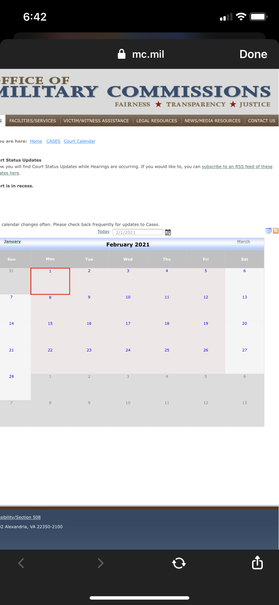Tap the battery icon in status bar
The image size is (279, 605).
pyautogui.click(x=258, y=17)
